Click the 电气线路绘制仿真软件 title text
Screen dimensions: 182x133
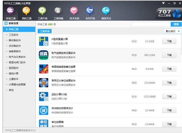point(63,53)
